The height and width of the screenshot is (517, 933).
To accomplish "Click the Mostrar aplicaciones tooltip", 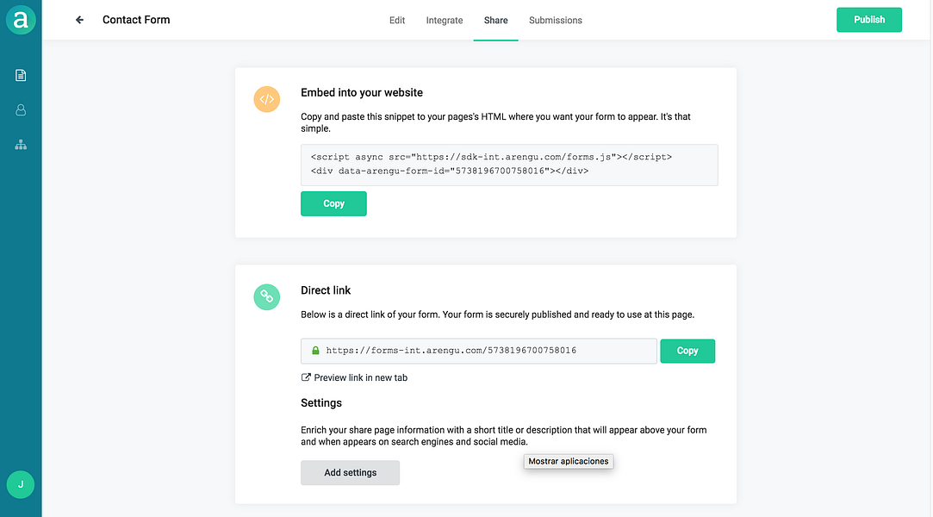I will click(569, 461).
